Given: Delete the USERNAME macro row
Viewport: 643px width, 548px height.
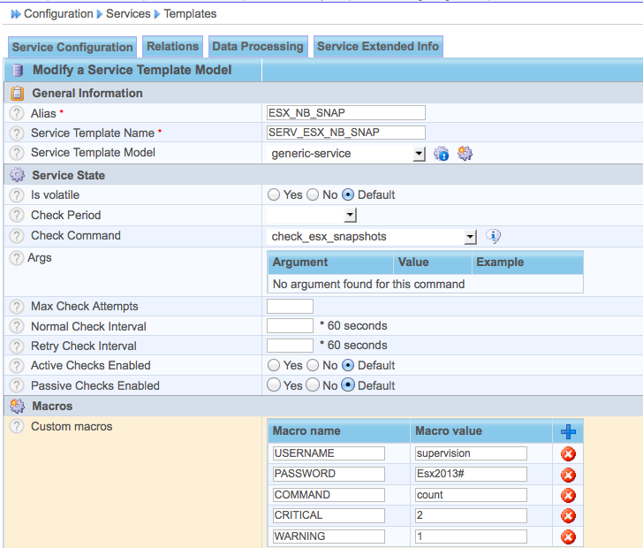Looking at the screenshot, I should 569,453.
